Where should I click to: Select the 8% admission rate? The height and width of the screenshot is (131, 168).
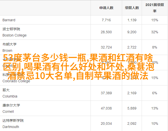click(155, 47)
